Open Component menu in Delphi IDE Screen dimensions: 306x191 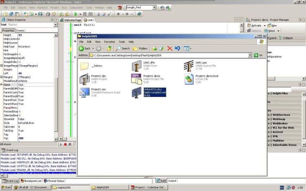coord(76,8)
